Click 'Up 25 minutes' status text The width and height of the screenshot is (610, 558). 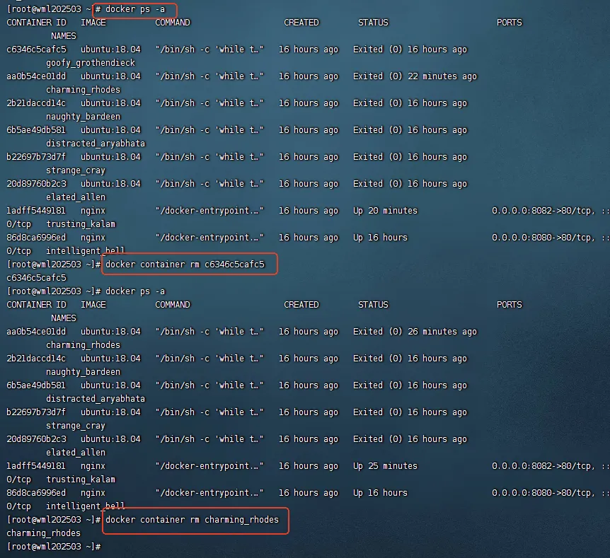click(385, 466)
